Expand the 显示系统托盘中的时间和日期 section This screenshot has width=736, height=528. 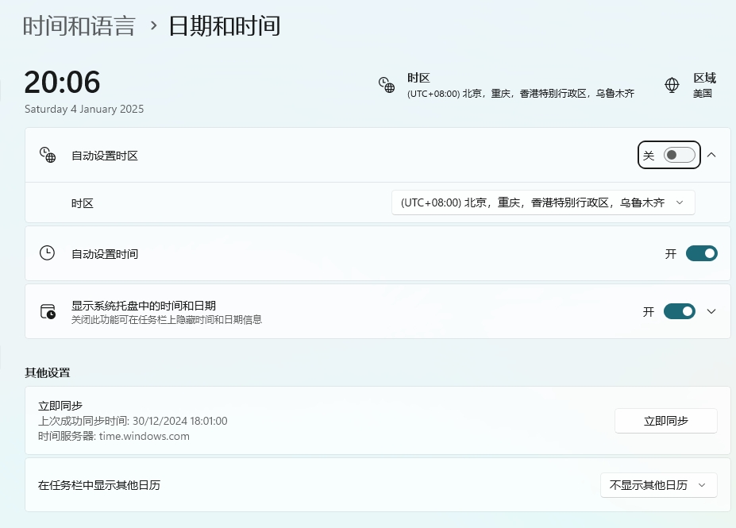click(x=711, y=311)
